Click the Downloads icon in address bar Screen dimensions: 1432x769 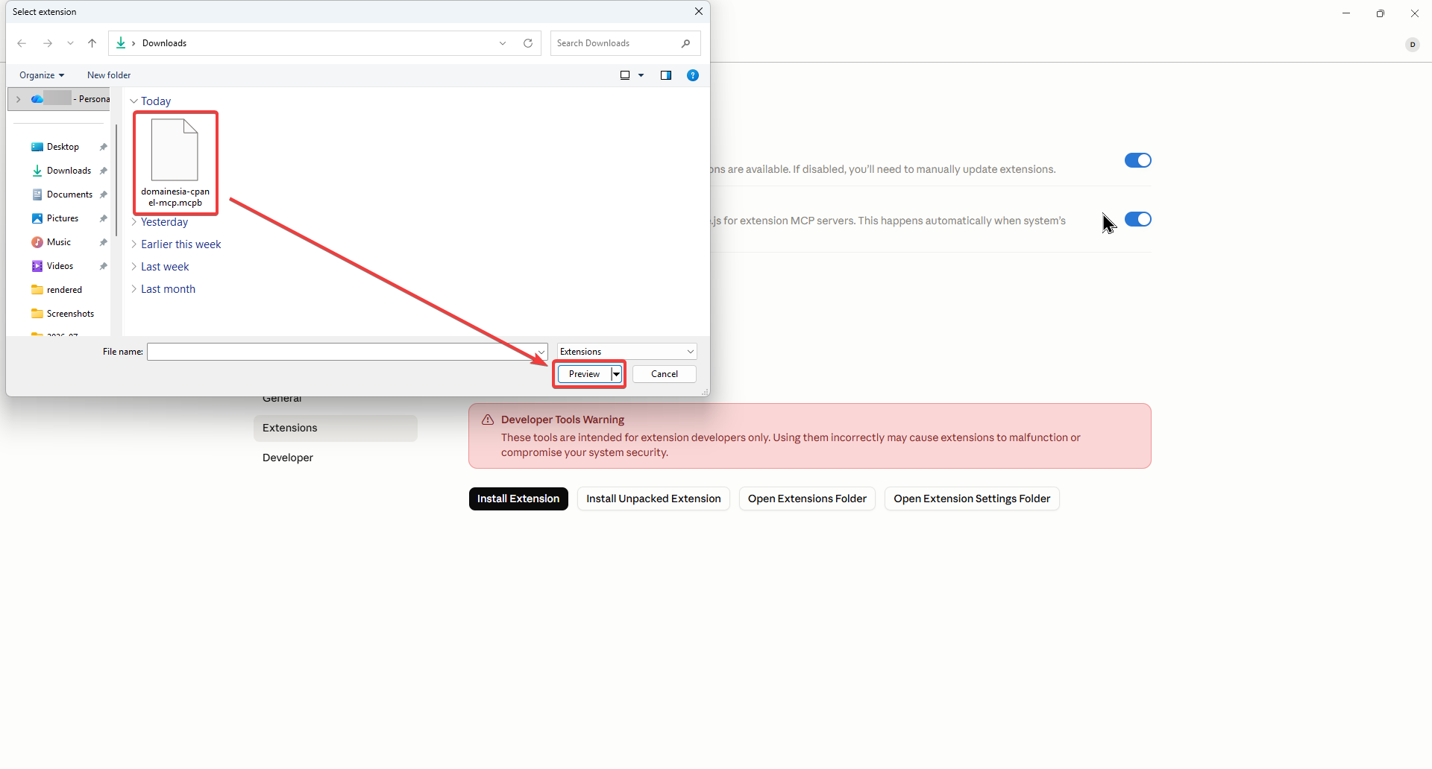click(121, 43)
